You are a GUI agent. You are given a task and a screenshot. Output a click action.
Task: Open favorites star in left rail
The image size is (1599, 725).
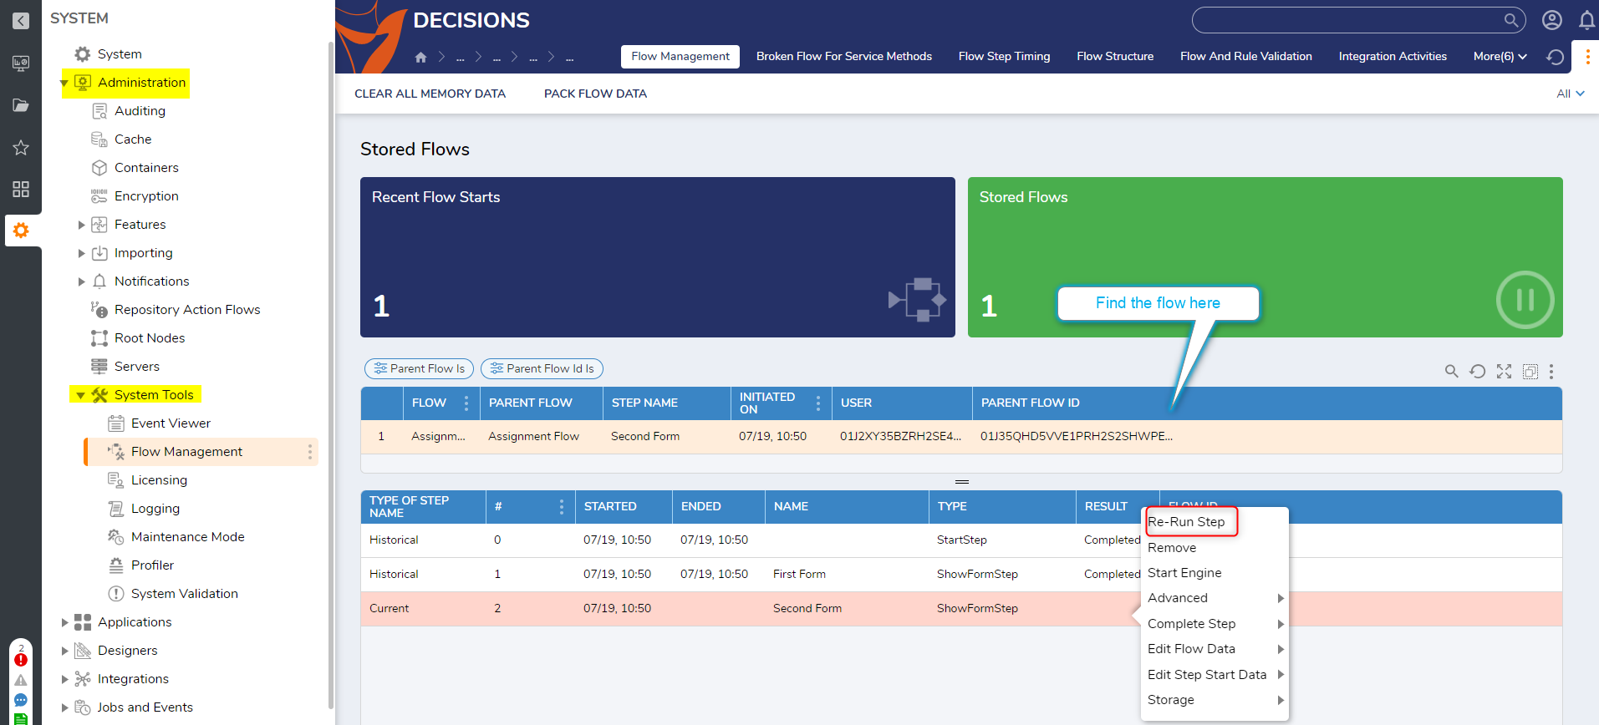21,148
